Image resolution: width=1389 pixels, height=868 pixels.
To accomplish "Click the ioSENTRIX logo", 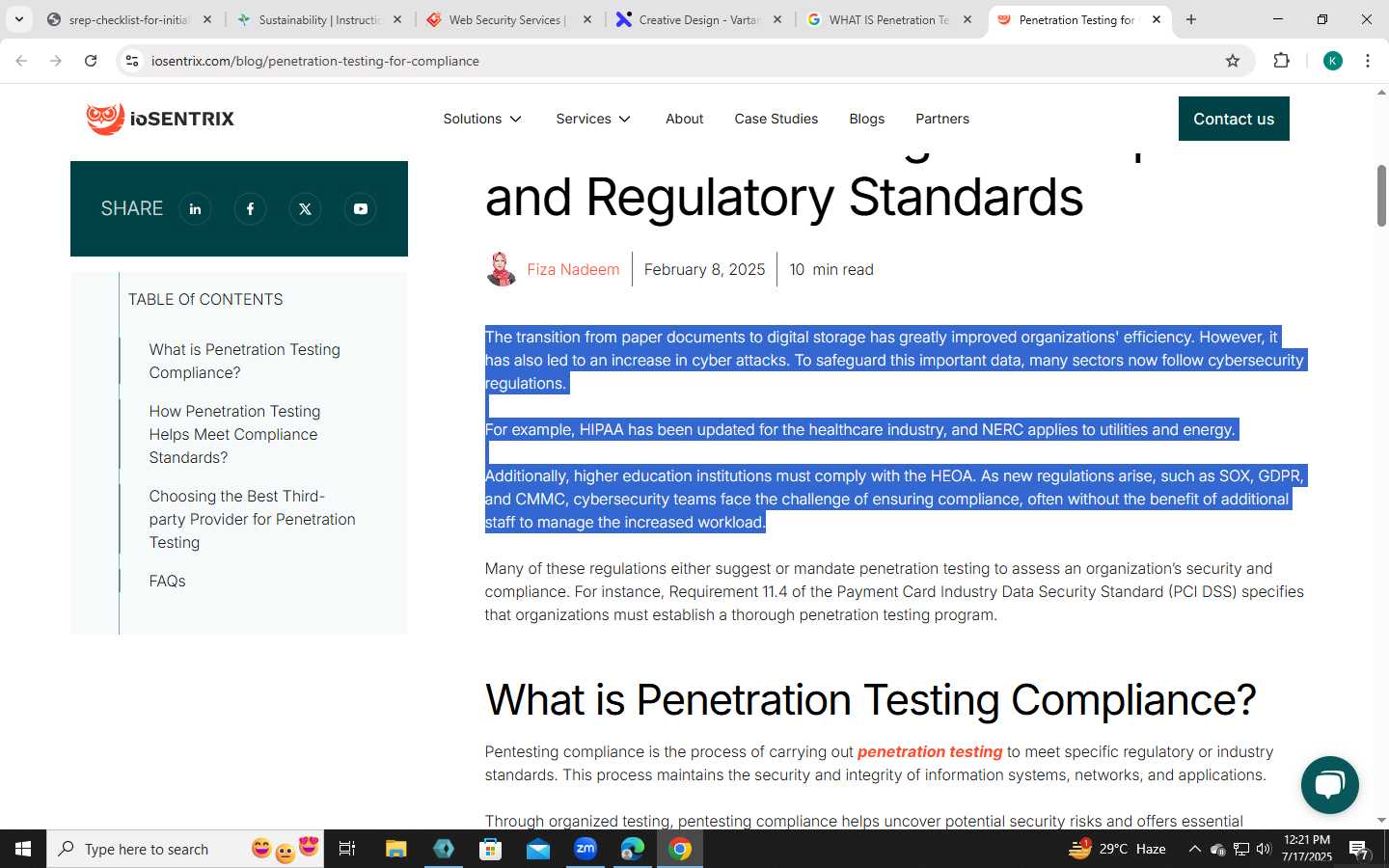I will point(160,119).
